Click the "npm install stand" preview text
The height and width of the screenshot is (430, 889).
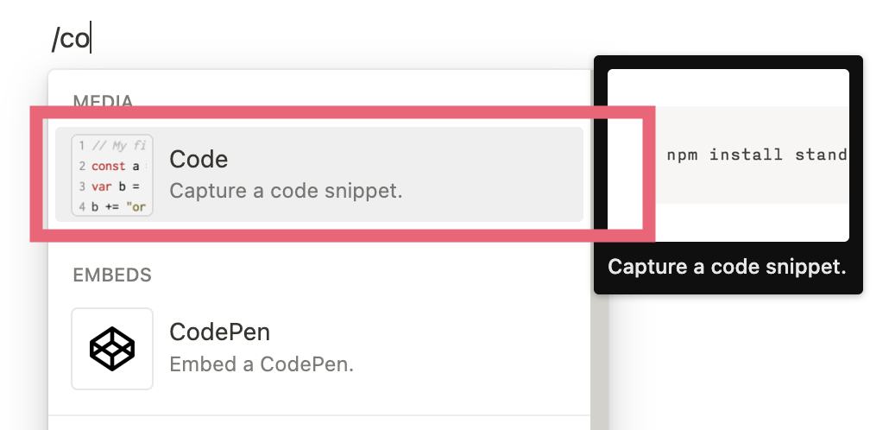[x=757, y=155]
